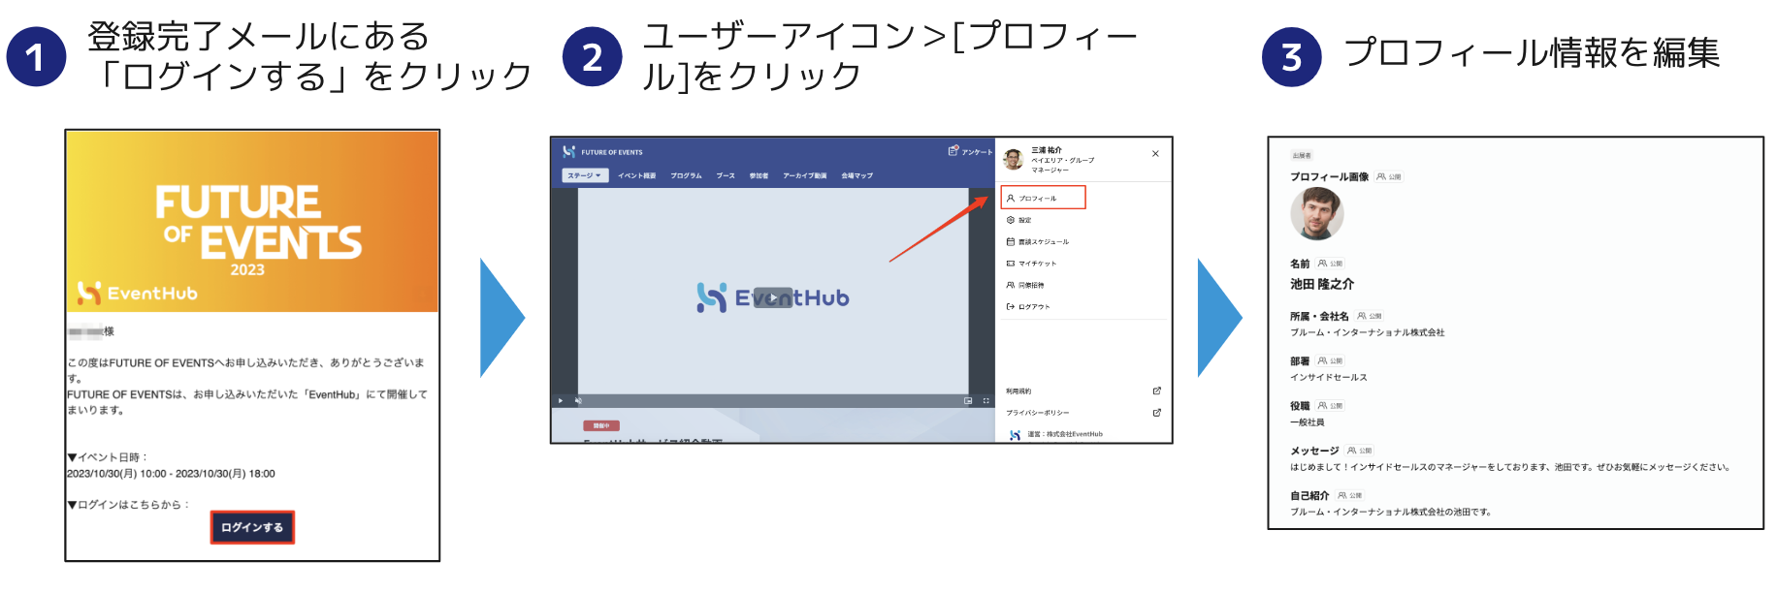Click the FUTURE OF EVENTS title in the header

click(x=612, y=152)
